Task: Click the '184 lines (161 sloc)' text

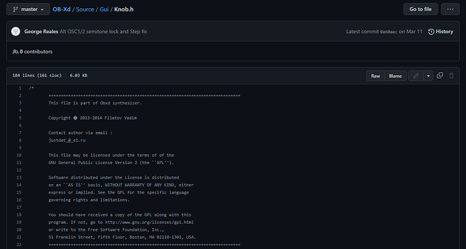Action: [x=37, y=76]
